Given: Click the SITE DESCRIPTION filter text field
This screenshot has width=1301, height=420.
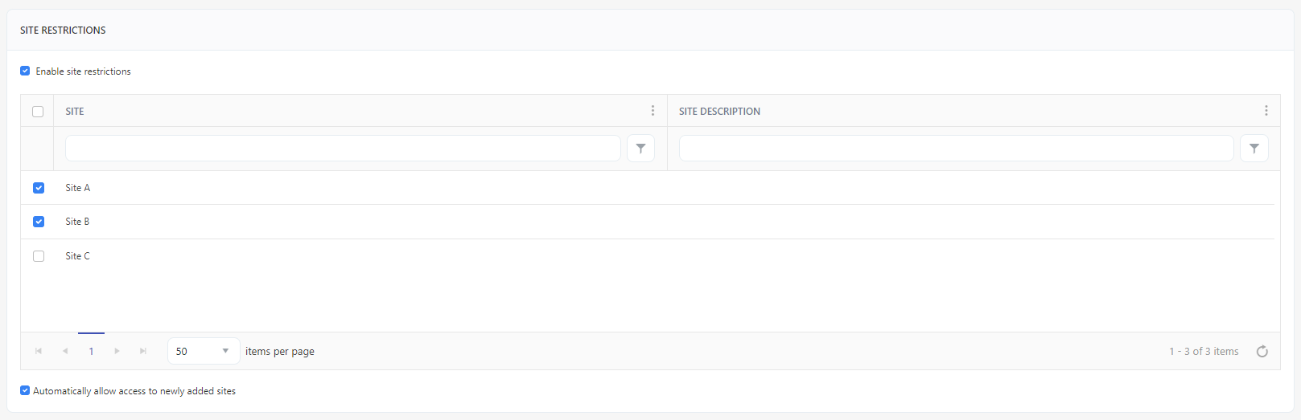Looking at the screenshot, I should coord(956,149).
